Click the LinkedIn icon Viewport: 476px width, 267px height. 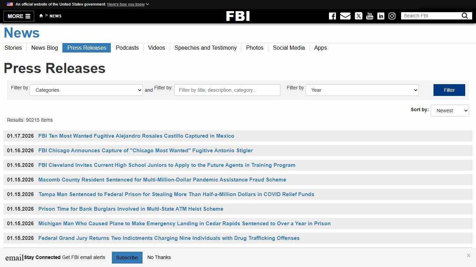pos(381,16)
